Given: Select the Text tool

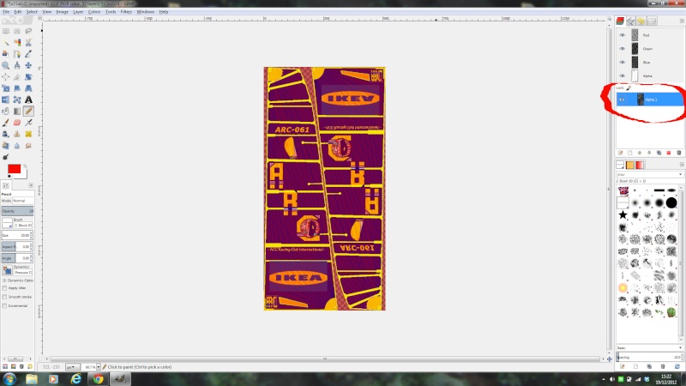Looking at the screenshot, I should pos(28,100).
